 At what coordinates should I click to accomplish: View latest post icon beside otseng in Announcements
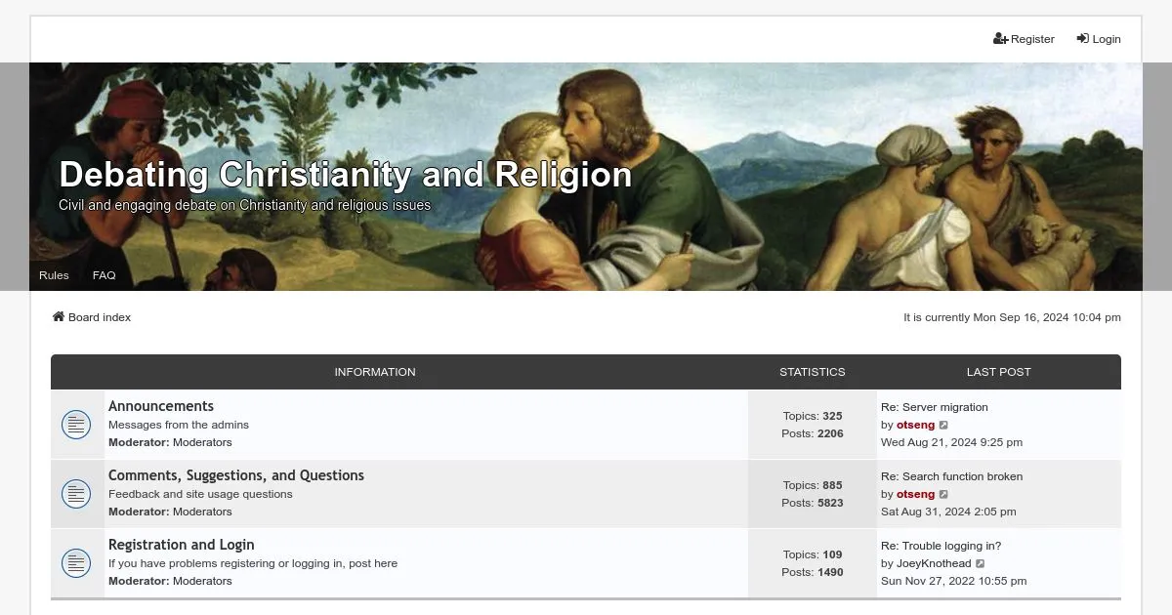pos(943,426)
